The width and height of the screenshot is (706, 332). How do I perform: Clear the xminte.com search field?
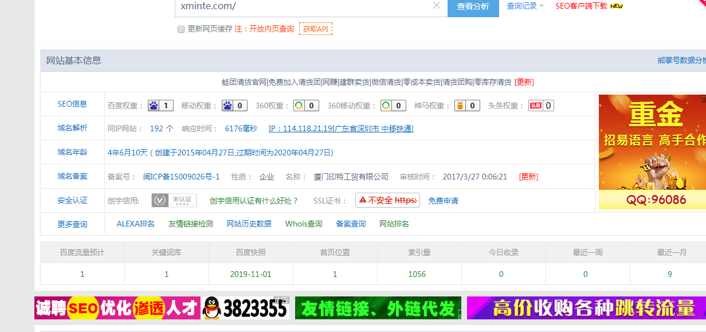(x=437, y=6)
